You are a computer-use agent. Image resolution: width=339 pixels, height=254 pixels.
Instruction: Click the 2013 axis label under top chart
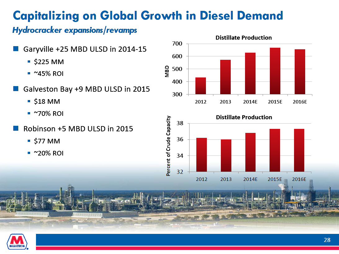[x=225, y=101]
